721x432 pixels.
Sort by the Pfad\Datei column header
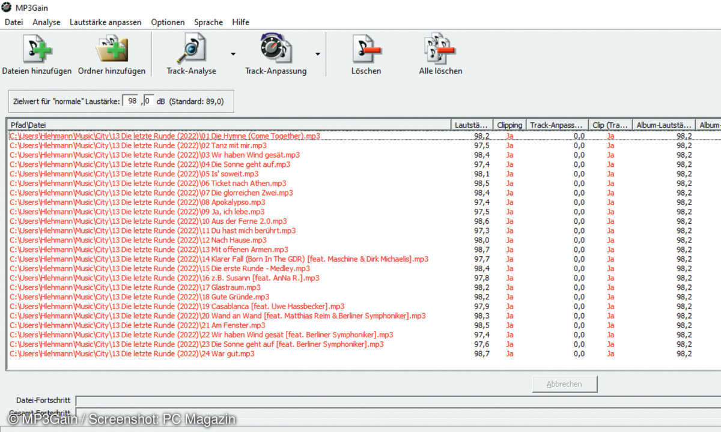(x=229, y=125)
